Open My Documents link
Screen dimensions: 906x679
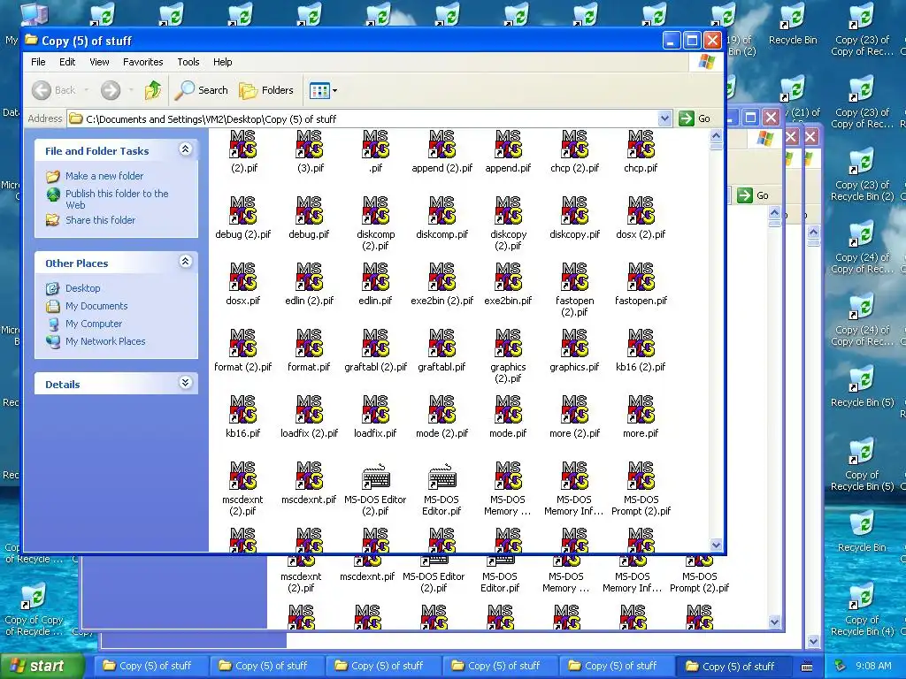96,306
